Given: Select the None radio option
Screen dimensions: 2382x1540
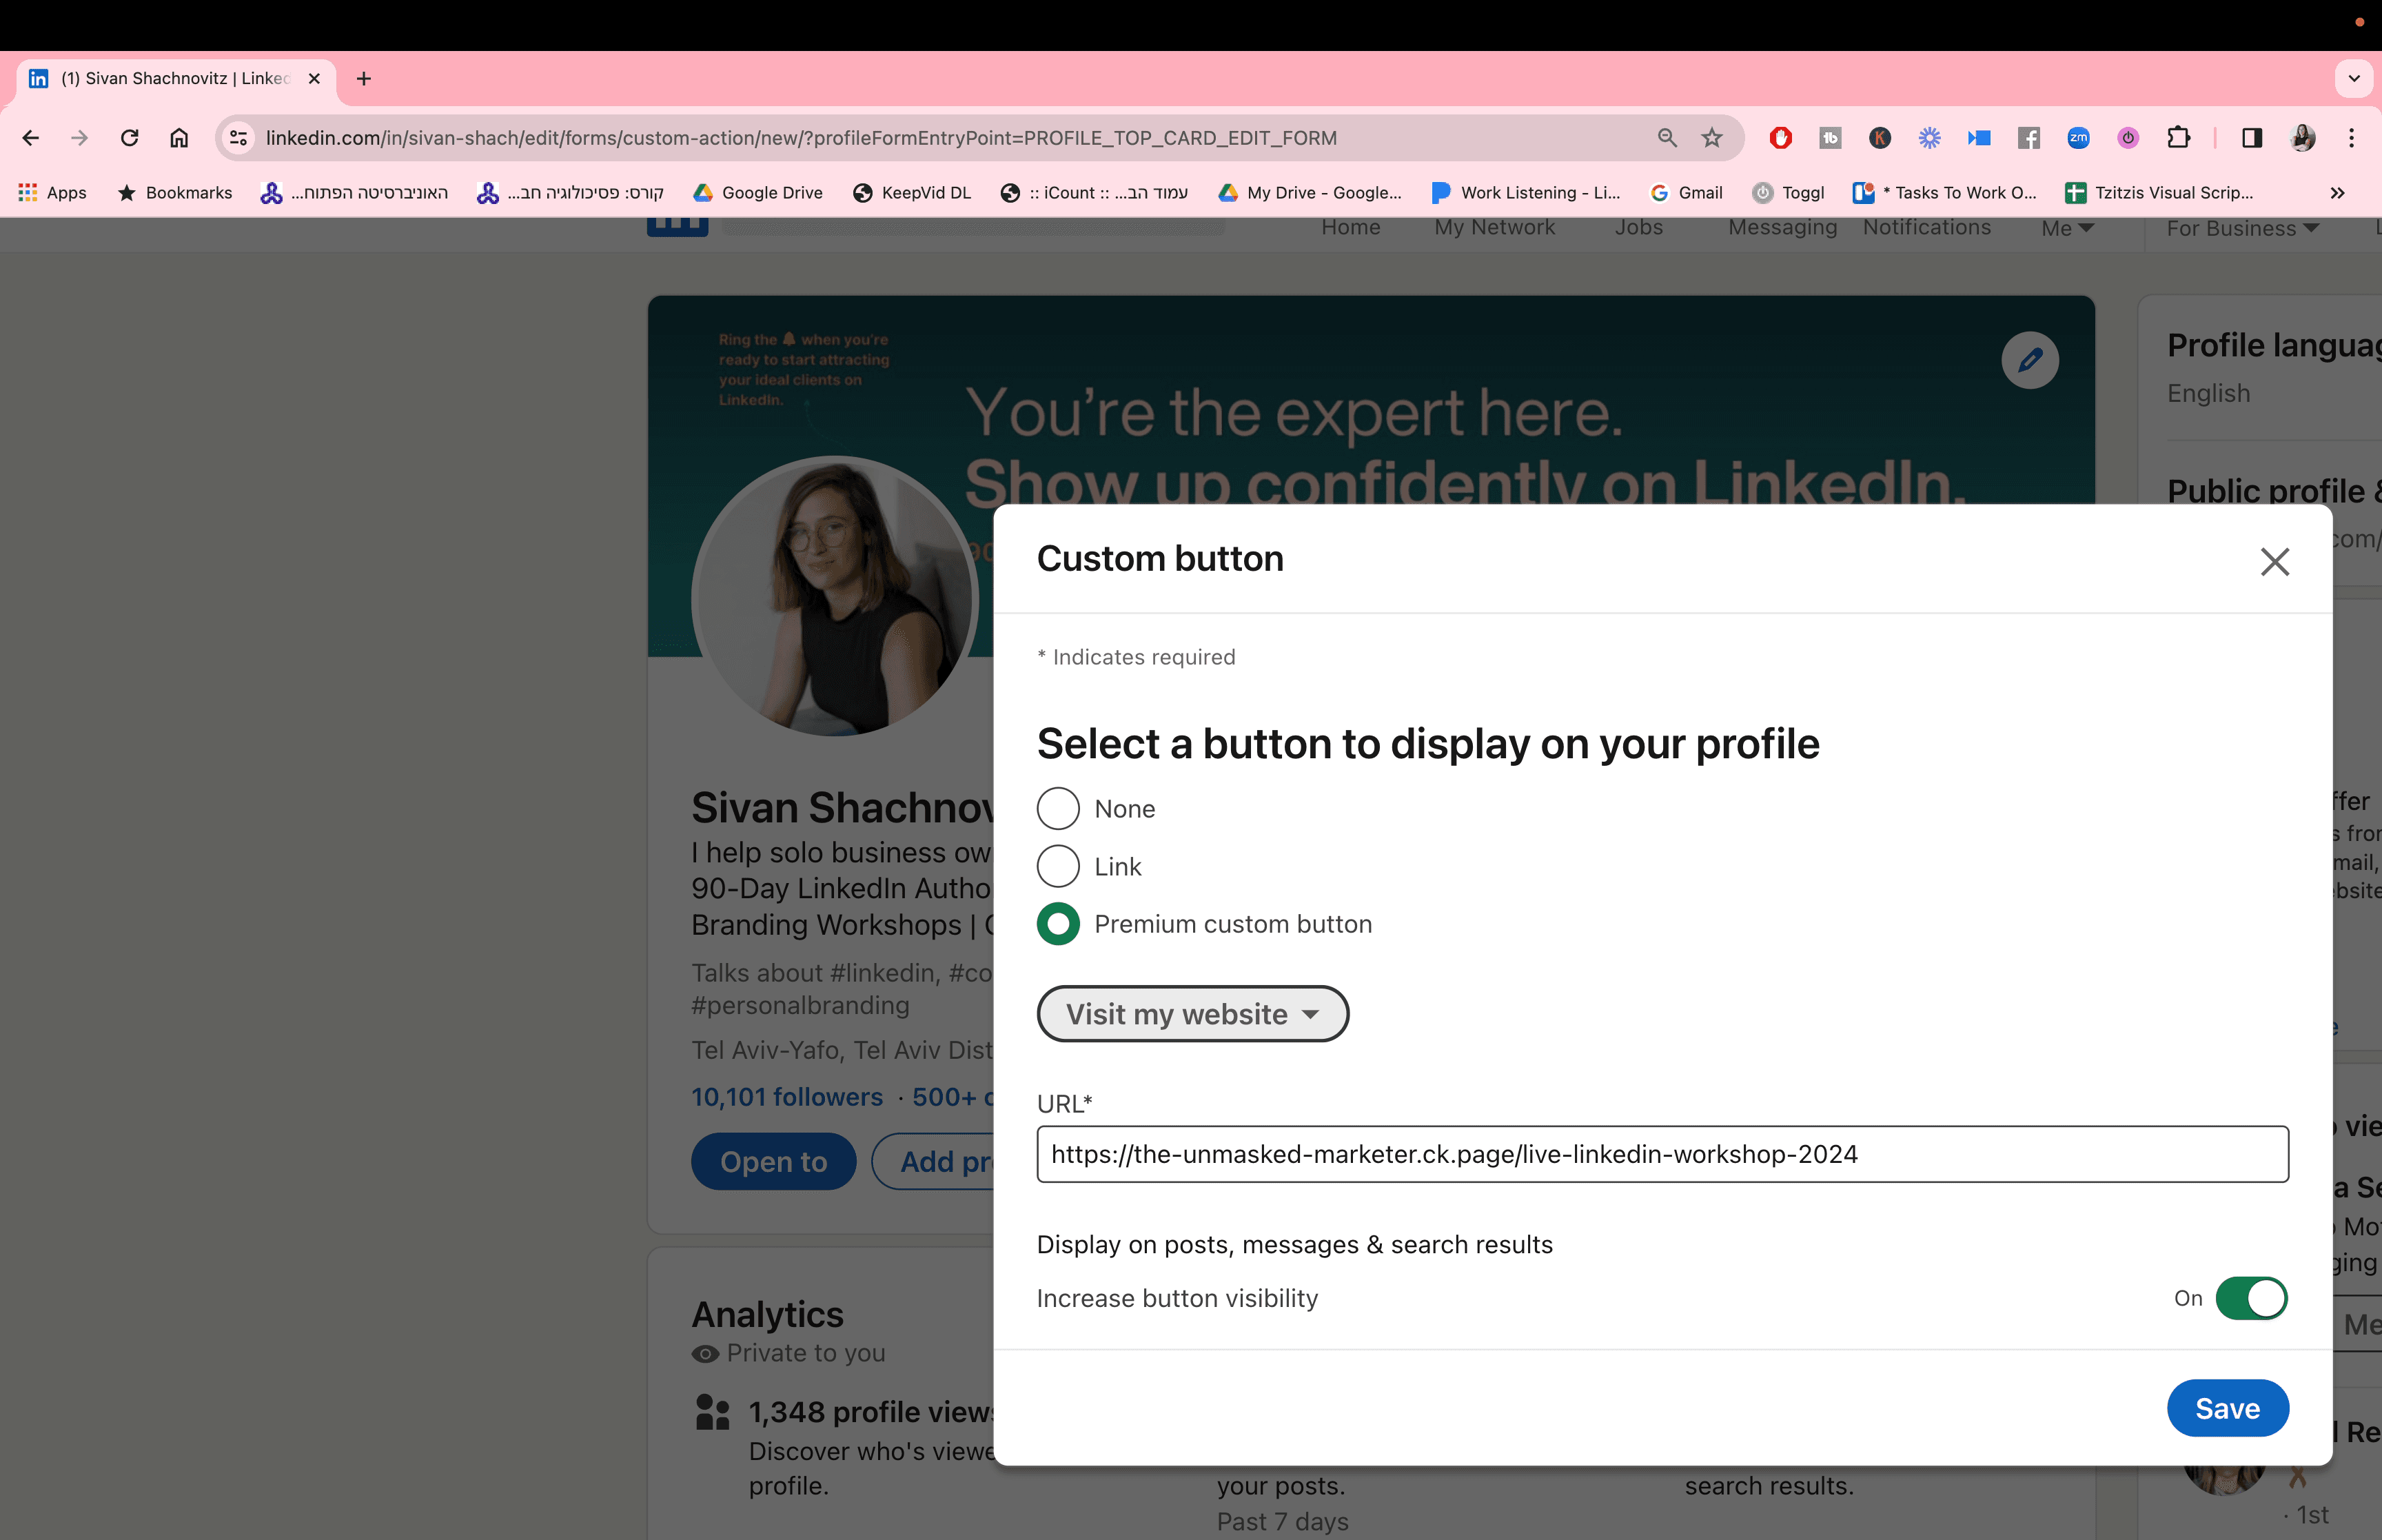Looking at the screenshot, I should (1057, 809).
